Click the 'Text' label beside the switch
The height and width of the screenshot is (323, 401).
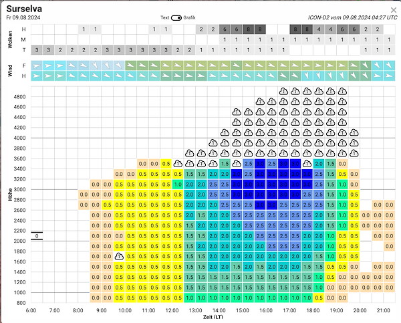(164, 17)
